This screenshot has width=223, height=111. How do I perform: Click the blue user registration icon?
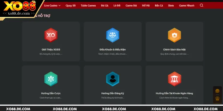[113, 79]
